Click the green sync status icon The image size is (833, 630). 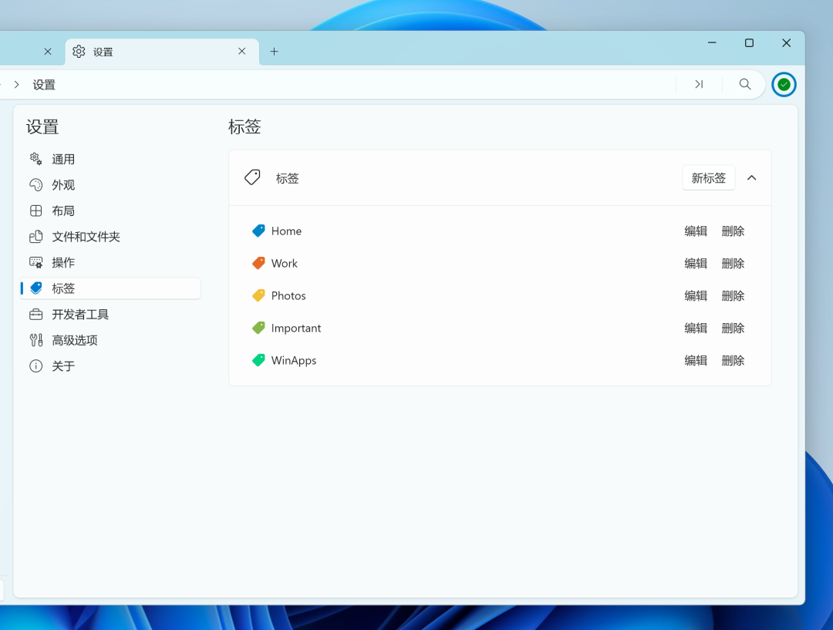click(x=784, y=85)
